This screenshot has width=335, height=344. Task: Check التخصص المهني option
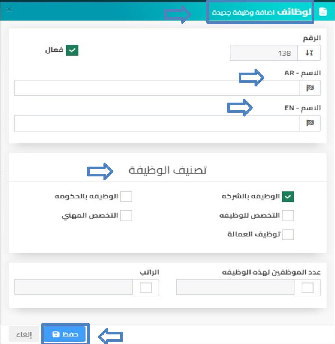pos(126,215)
